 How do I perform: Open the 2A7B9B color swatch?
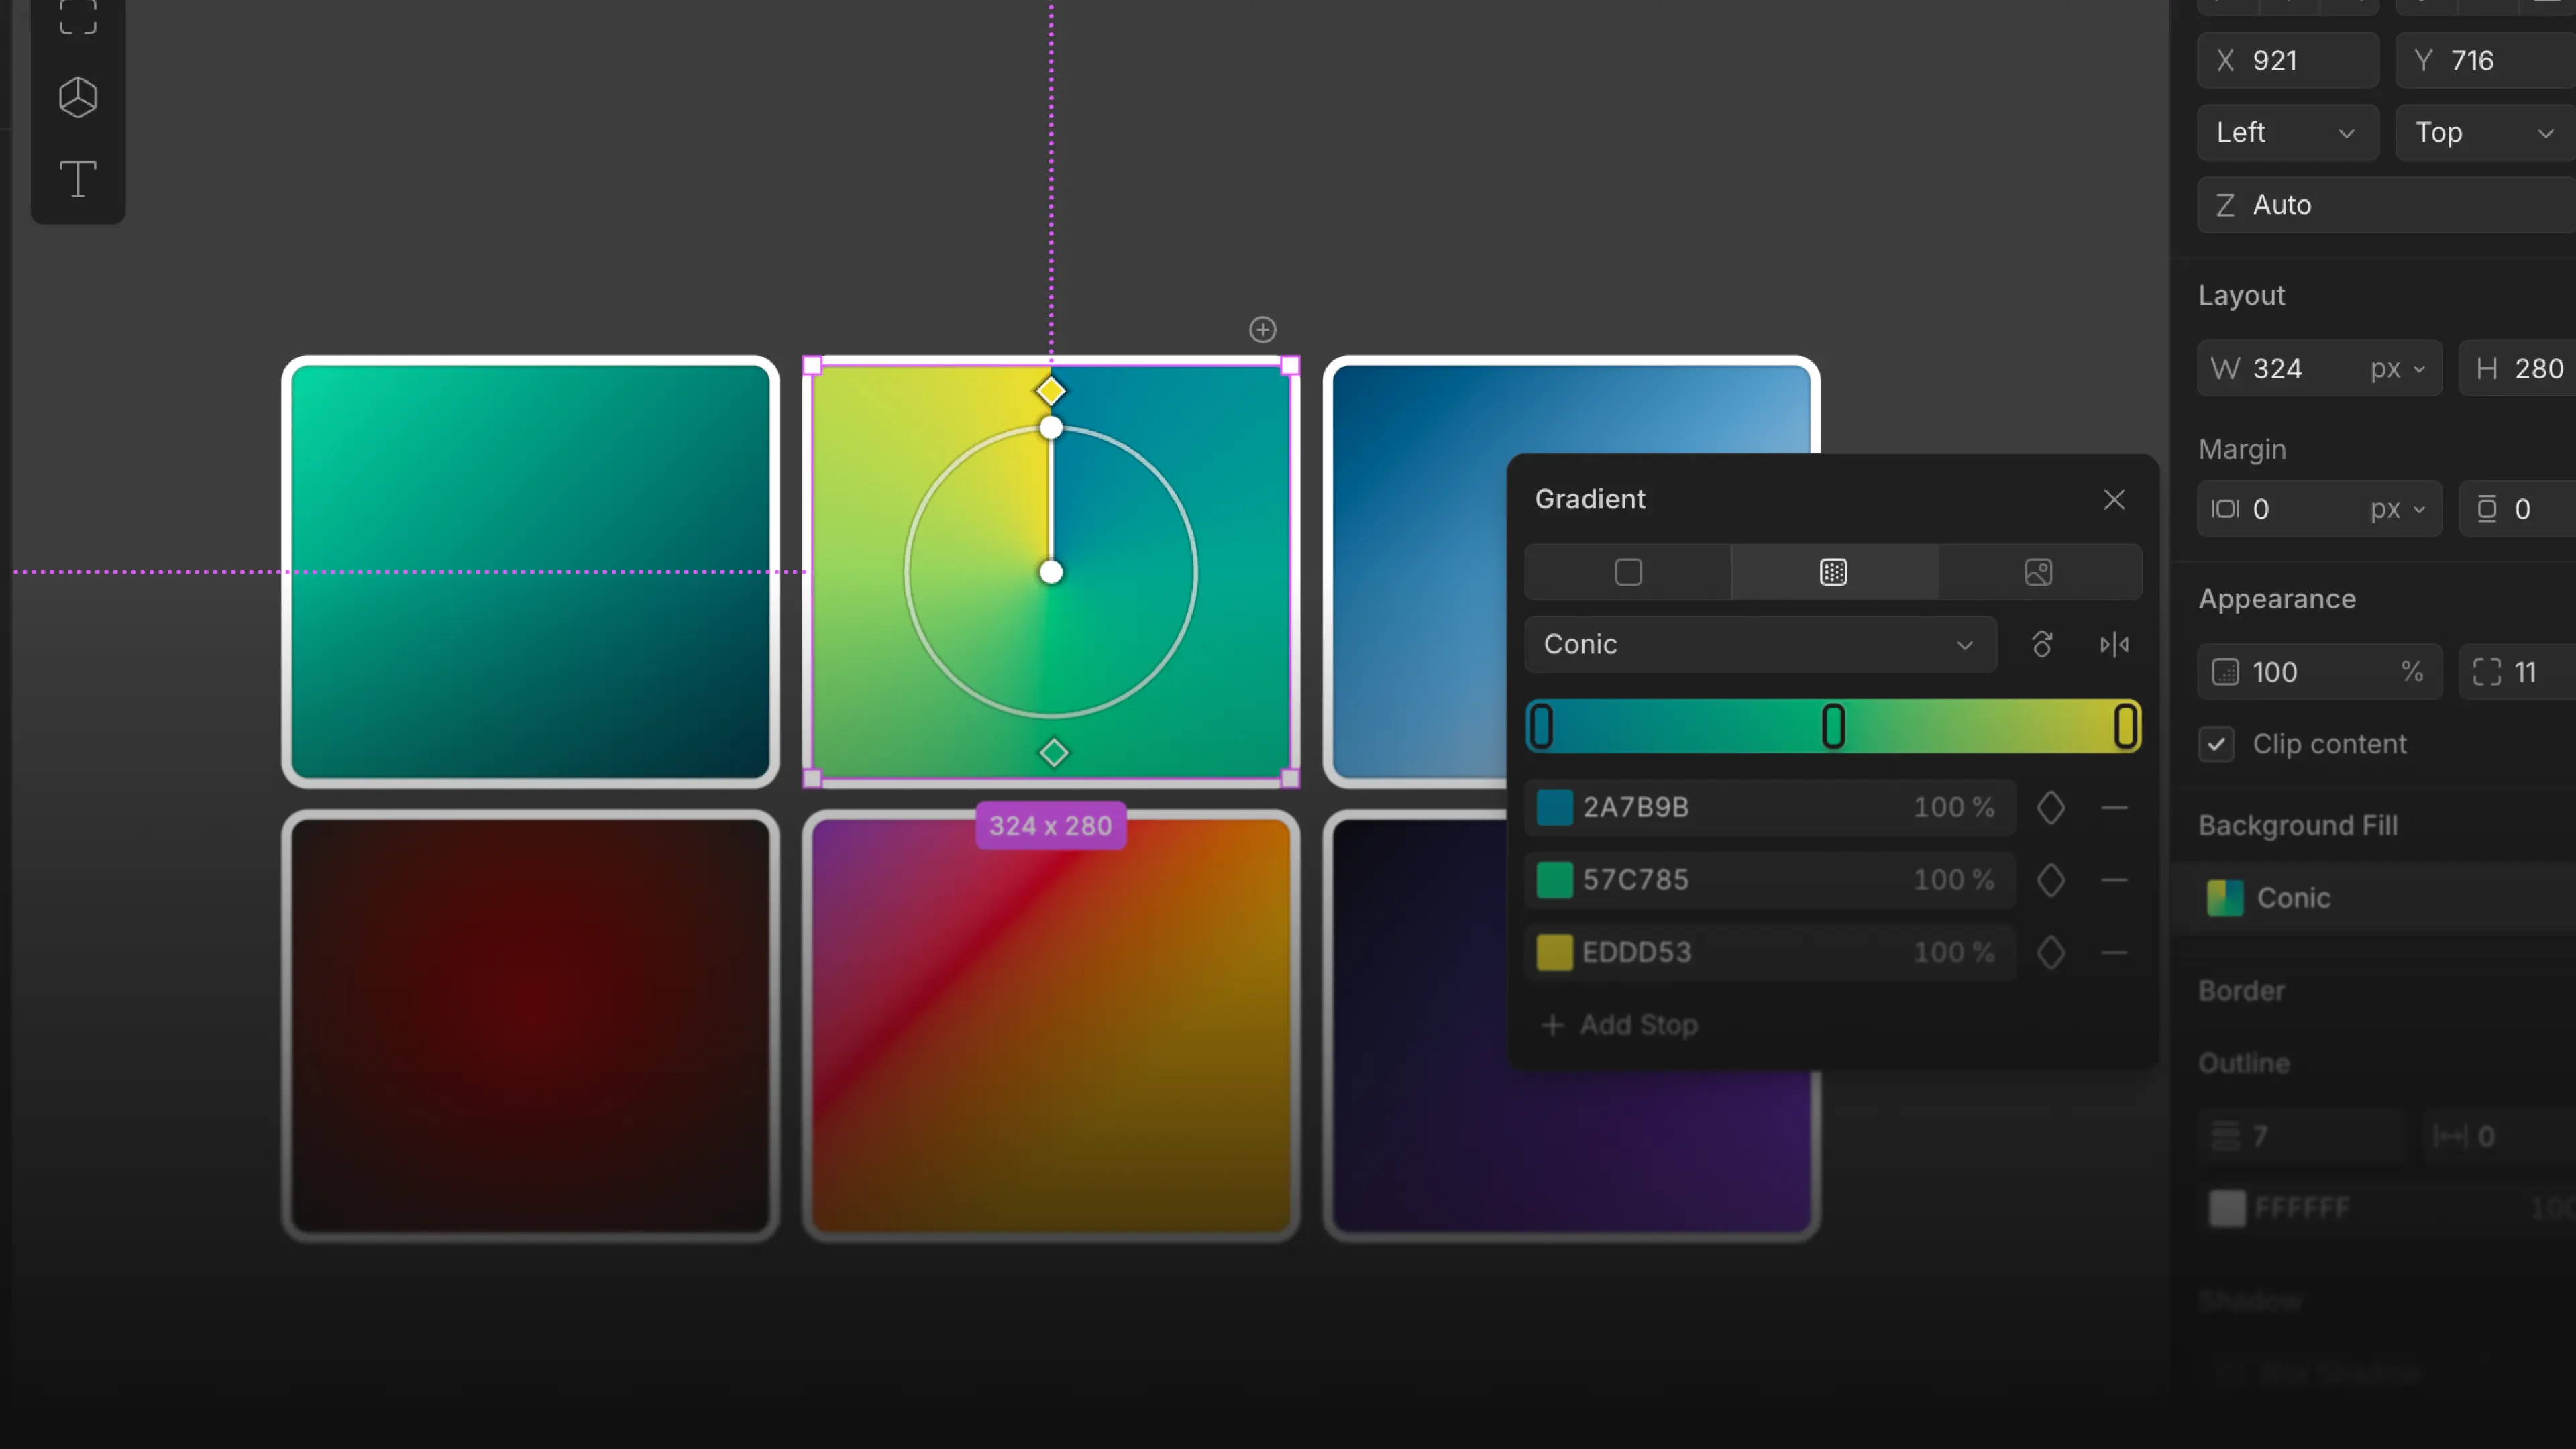[x=1555, y=807]
